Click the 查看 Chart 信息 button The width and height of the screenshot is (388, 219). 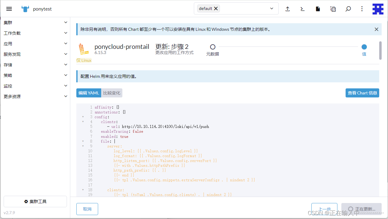(x=362, y=93)
